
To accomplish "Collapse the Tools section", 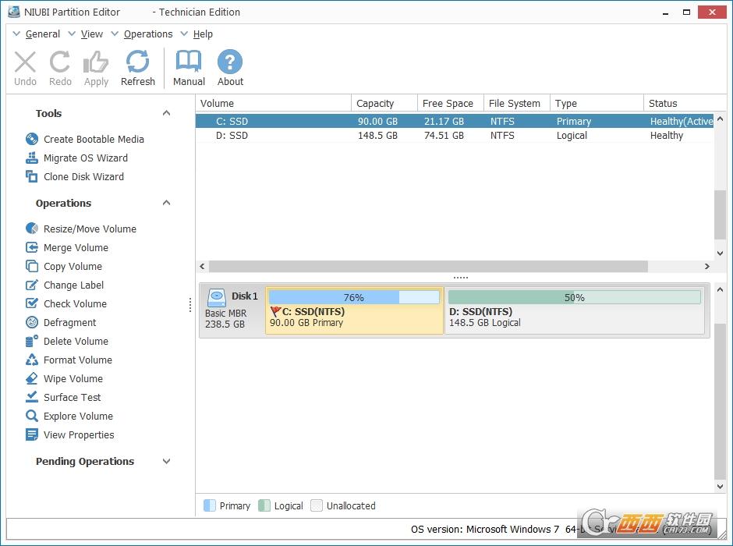I will click(166, 113).
